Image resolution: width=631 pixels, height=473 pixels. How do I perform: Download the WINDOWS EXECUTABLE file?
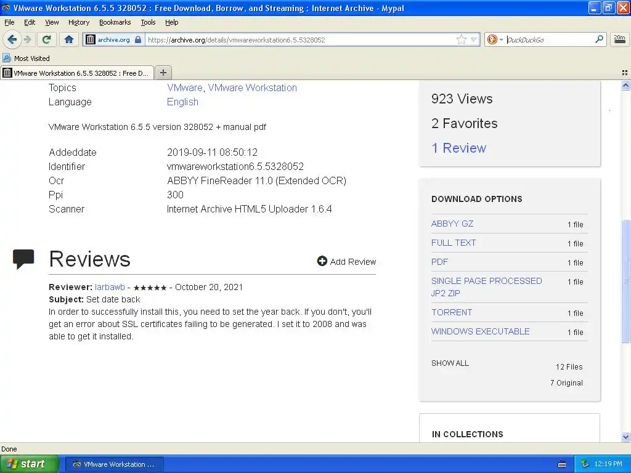tap(481, 331)
